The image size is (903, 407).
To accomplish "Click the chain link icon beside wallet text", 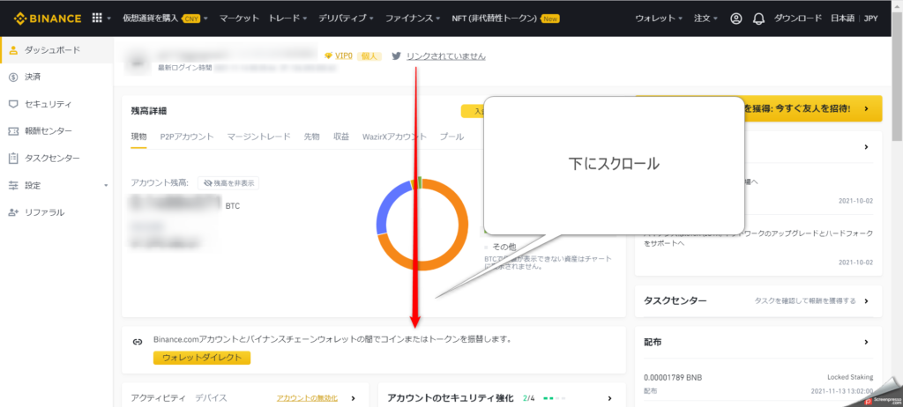I will coord(137,342).
